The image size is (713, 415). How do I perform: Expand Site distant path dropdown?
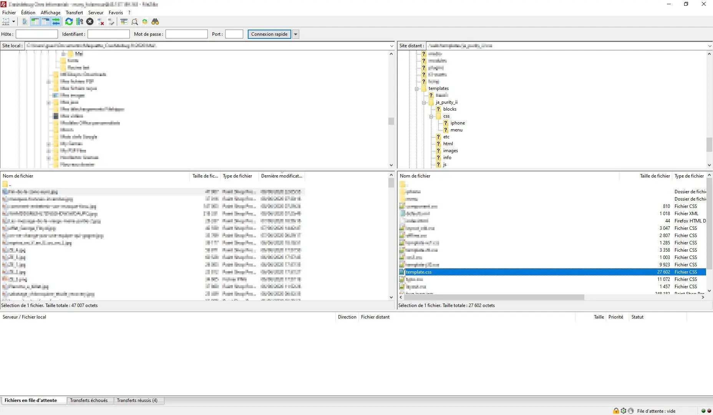(709, 46)
